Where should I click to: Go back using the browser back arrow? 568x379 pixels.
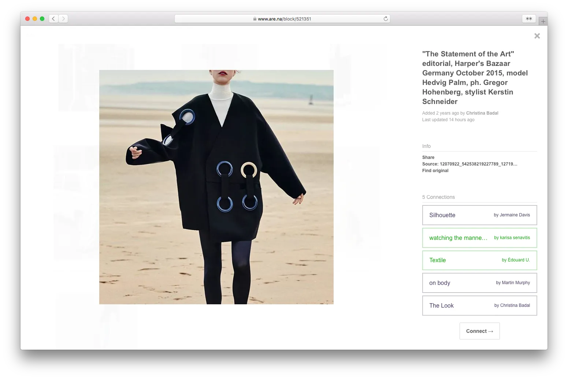(x=53, y=19)
